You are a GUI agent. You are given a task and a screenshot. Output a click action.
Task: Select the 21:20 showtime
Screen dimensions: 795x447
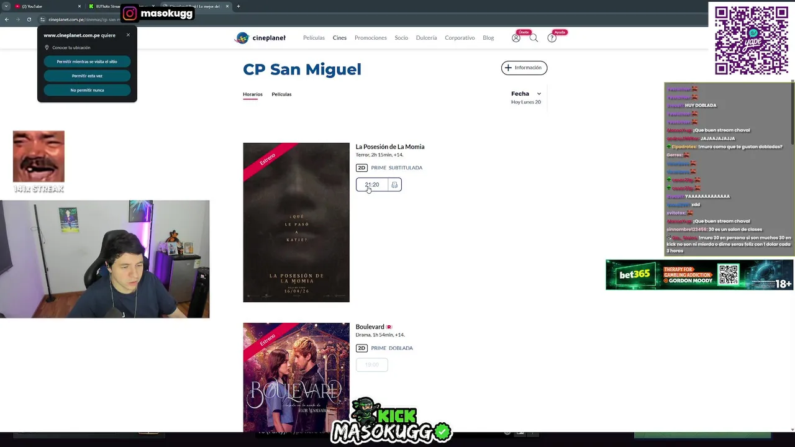tap(371, 185)
